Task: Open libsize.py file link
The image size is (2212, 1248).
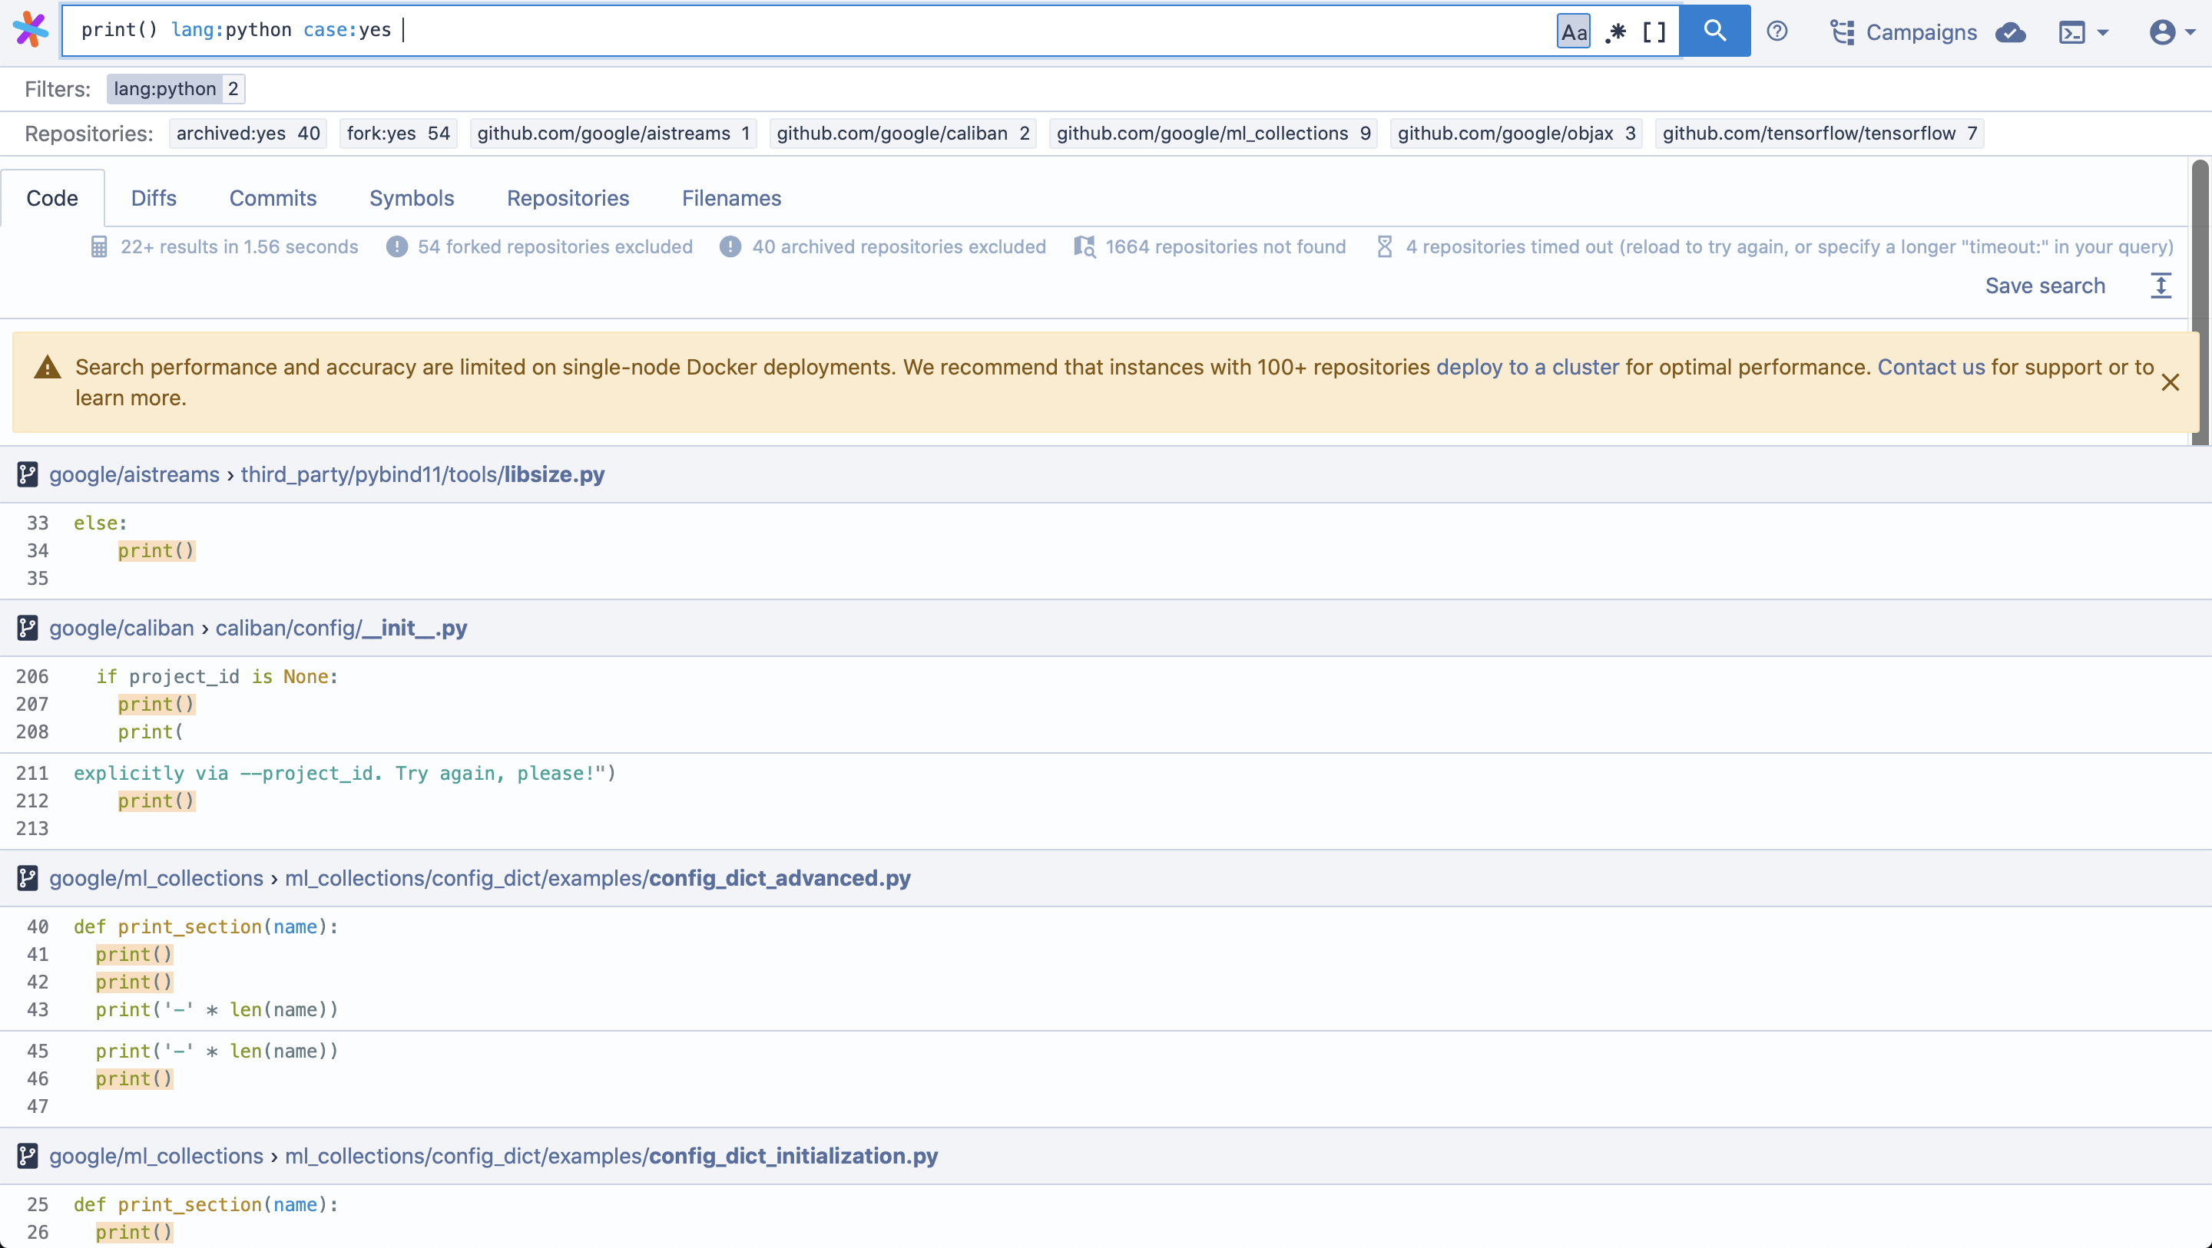Action: (422, 474)
